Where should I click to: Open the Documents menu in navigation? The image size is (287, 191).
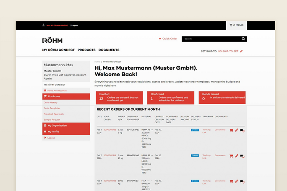tap(109, 50)
